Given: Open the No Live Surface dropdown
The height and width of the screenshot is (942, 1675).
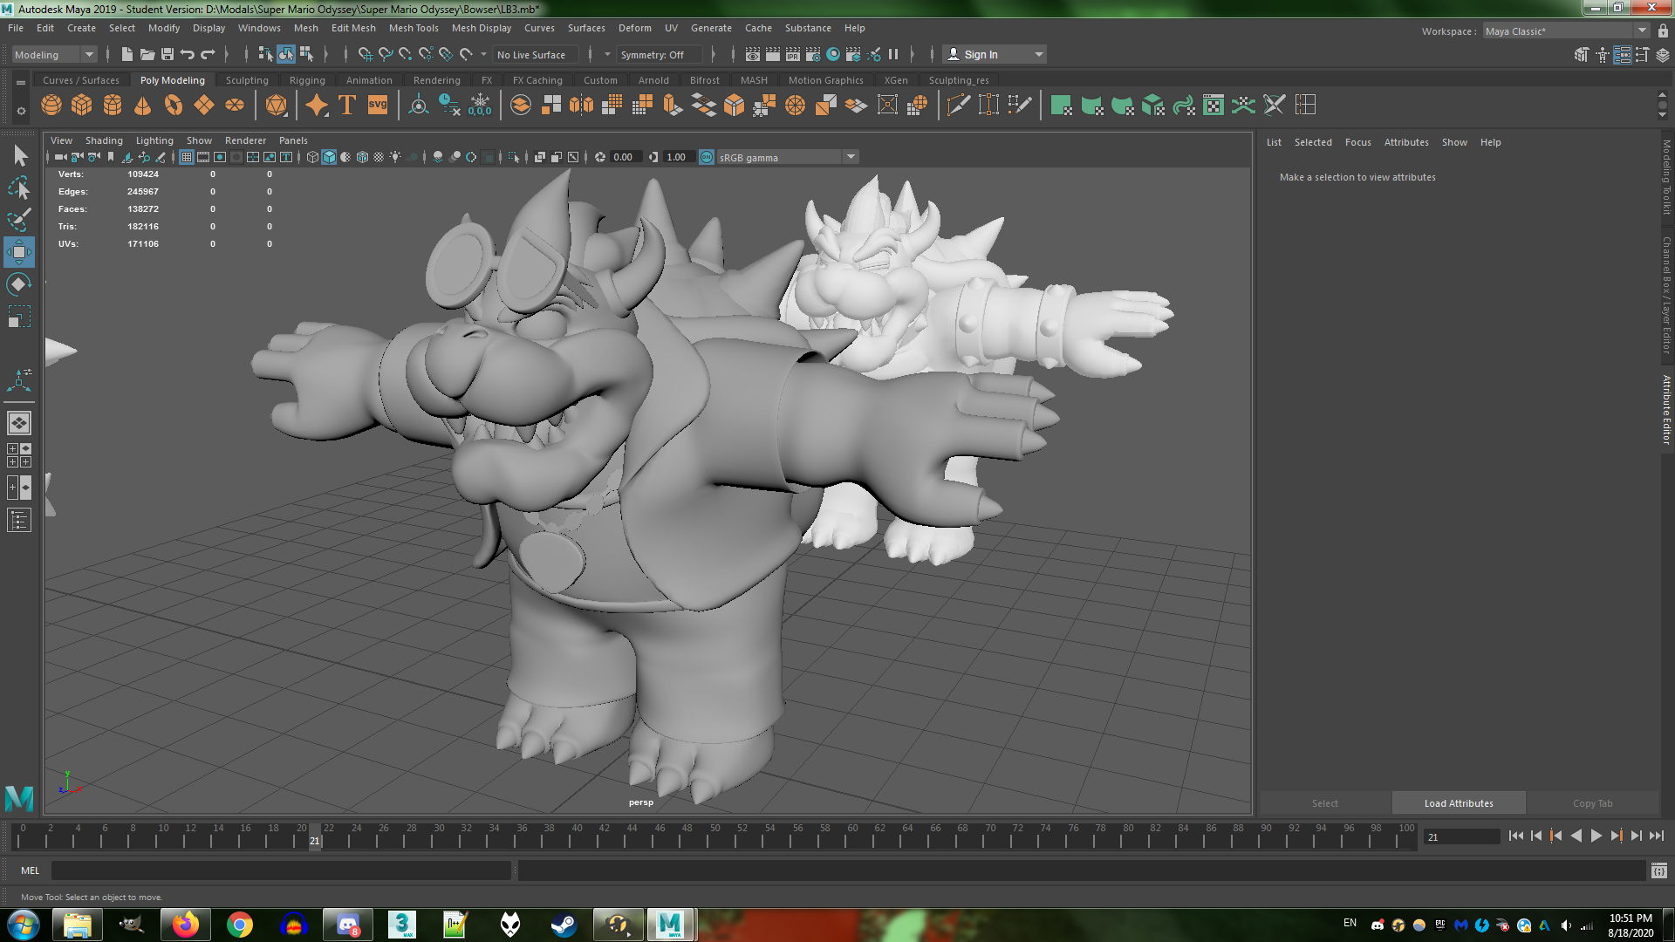Looking at the screenshot, I should pyautogui.click(x=536, y=54).
